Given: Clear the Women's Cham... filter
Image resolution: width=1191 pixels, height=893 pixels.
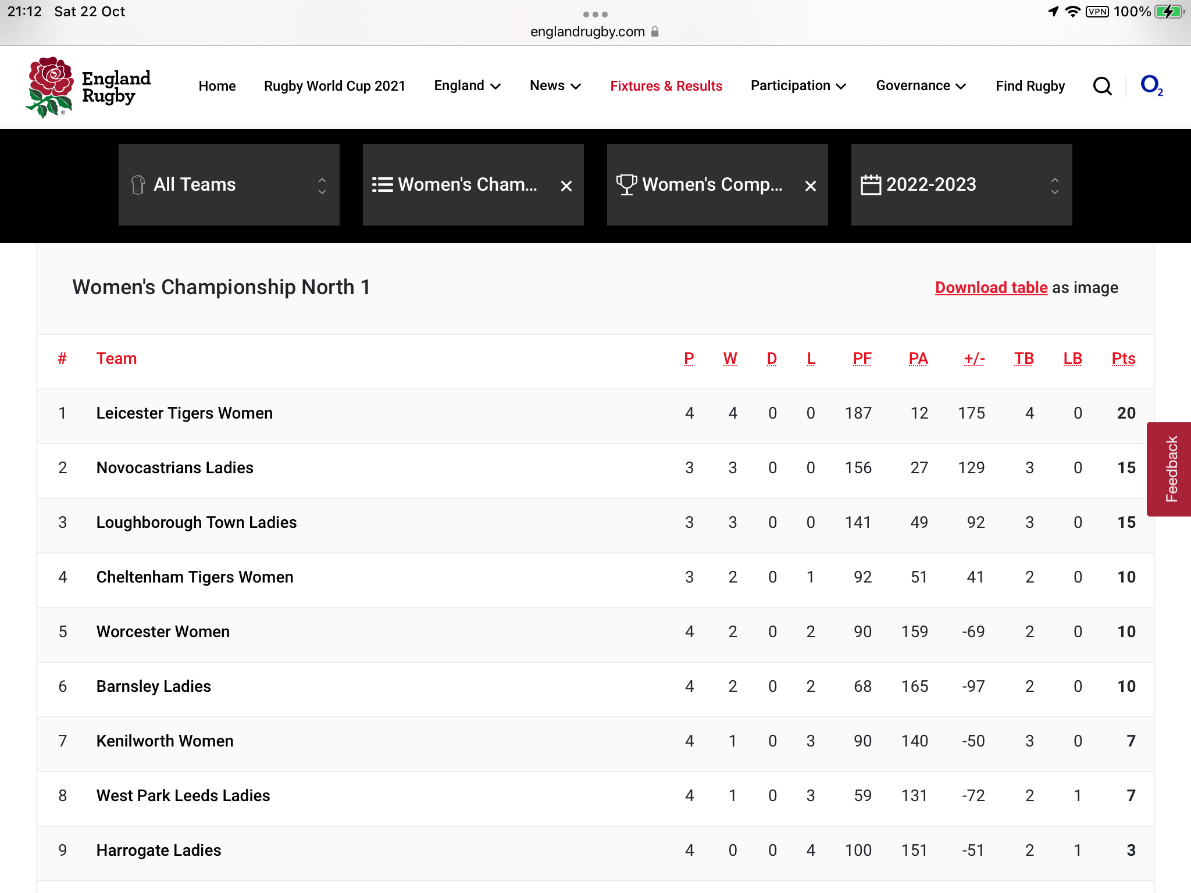Looking at the screenshot, I should pyautogui.click(x=566, y=185).
